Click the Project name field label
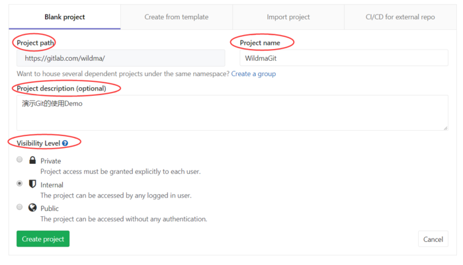 tap(260, 43)
